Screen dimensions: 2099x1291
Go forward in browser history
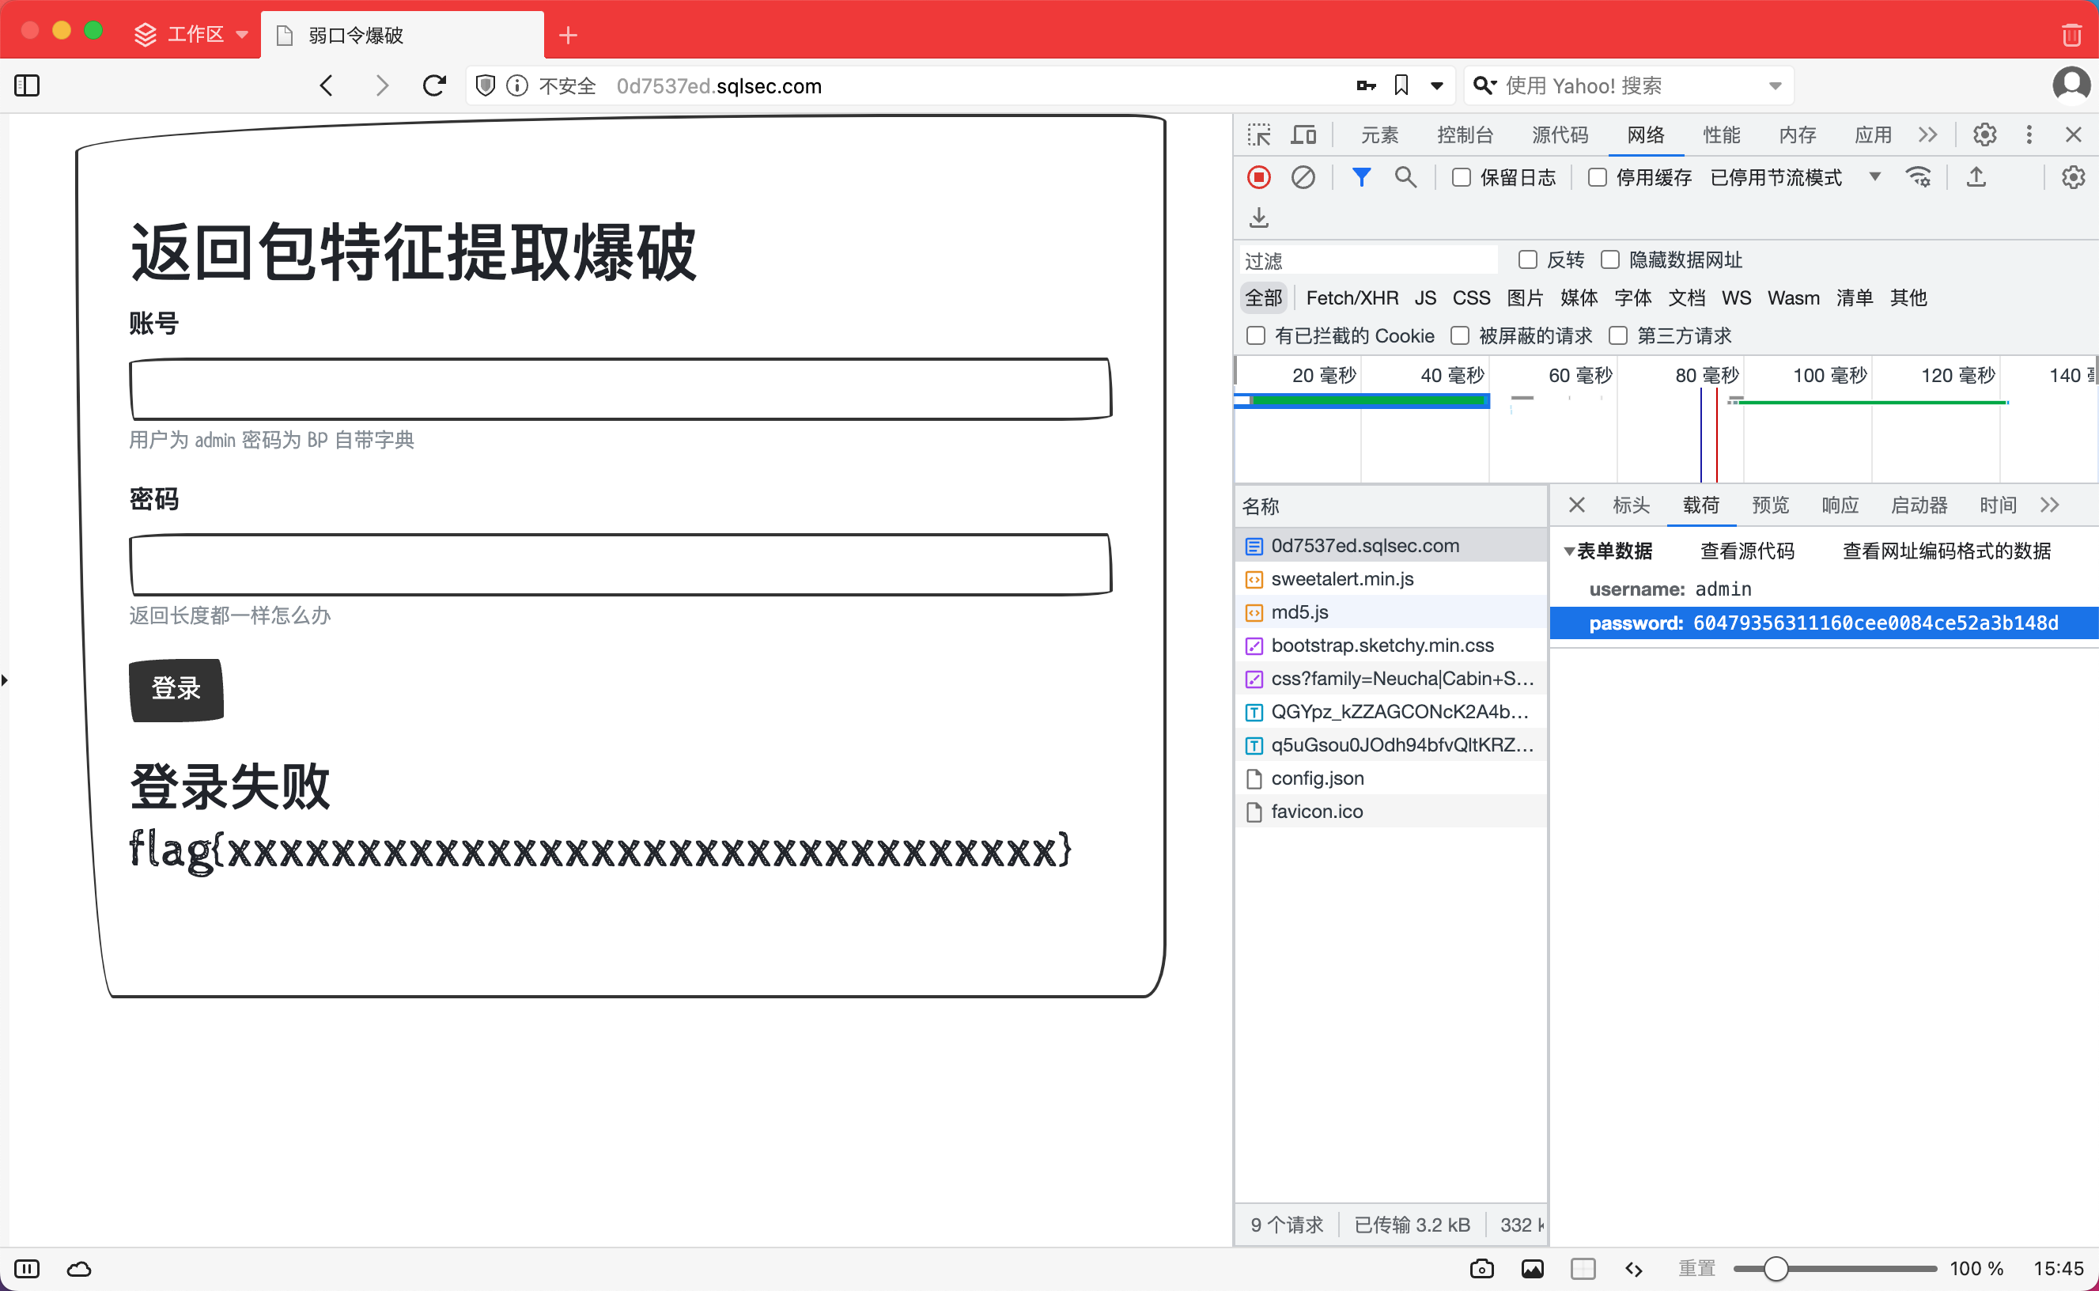tap(381, 85)
